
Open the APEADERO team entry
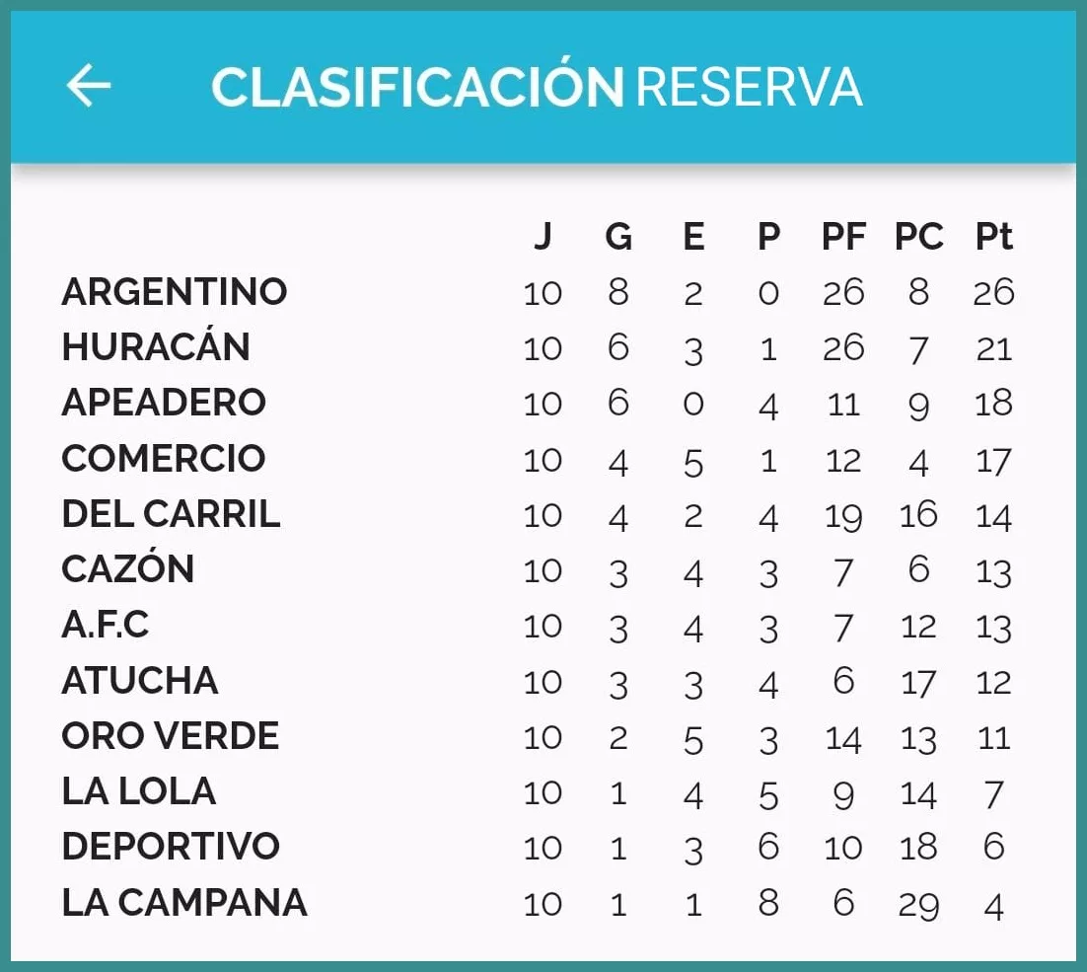pos(164,403)
